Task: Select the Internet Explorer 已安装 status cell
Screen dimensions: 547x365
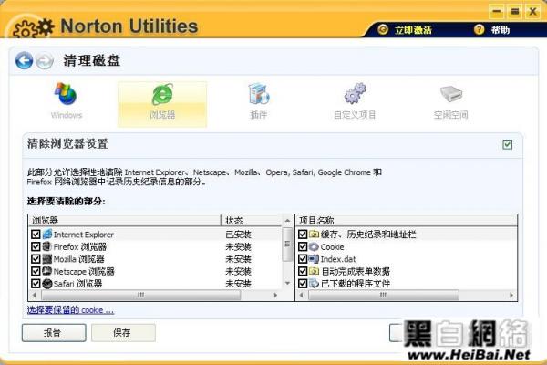Action: [238, 234]
